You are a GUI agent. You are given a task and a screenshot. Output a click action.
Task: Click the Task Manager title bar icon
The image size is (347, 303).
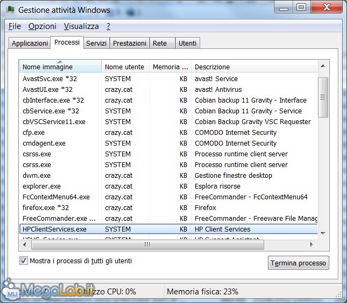click(10, 10)
